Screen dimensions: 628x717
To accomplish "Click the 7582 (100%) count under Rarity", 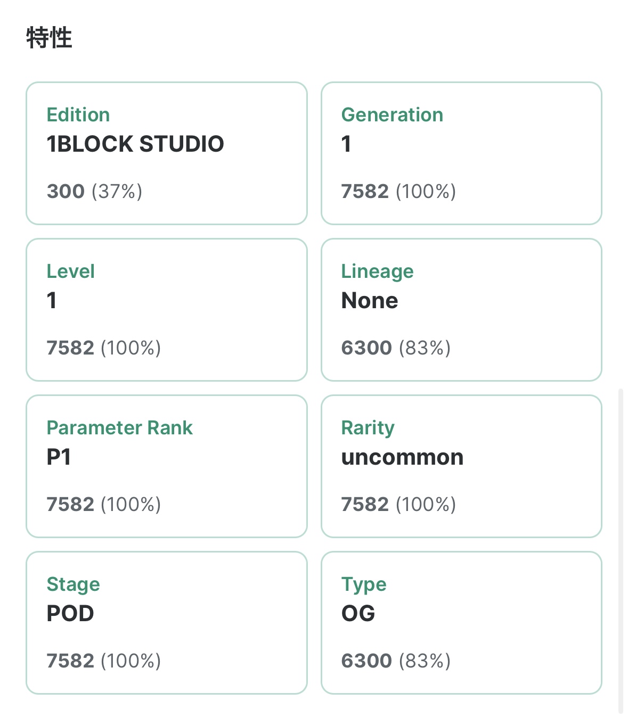I will pyautogui.click(x=398, y=504).
